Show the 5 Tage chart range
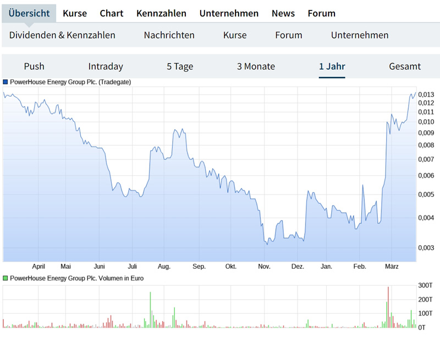This screenshot has height=343, width=440. [180, 67]
